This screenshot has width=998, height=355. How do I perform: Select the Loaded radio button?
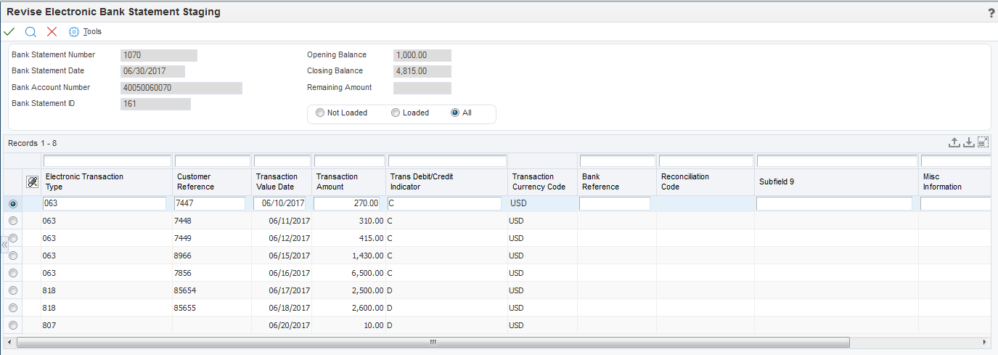point(396,113)
